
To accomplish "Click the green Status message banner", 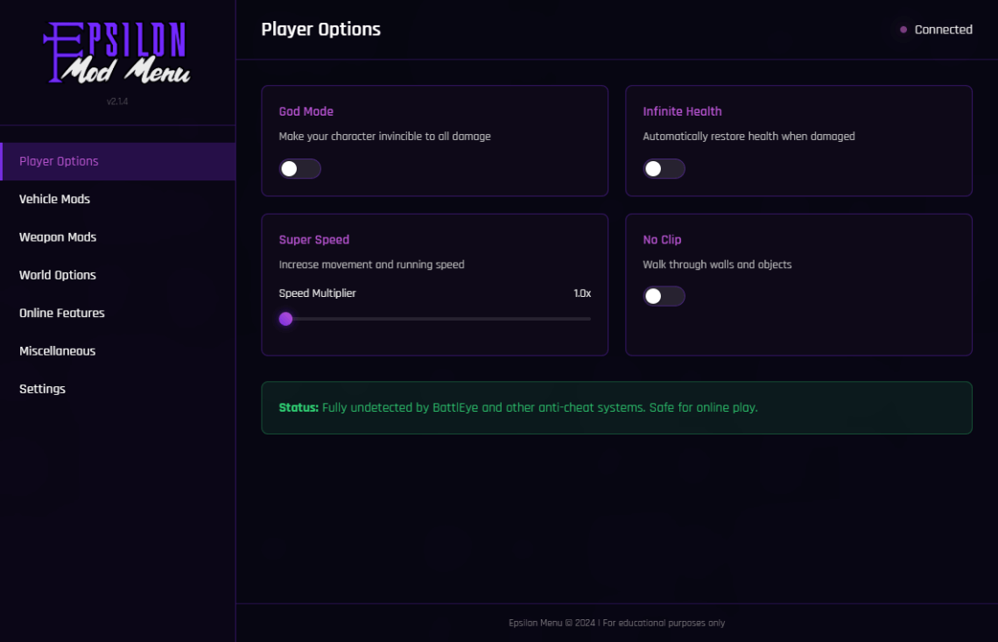I will point(617,407).
